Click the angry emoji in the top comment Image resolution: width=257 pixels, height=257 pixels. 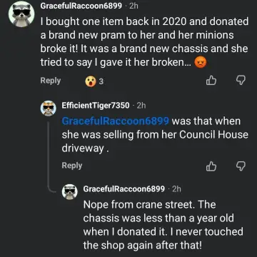[x=201, y=63]
